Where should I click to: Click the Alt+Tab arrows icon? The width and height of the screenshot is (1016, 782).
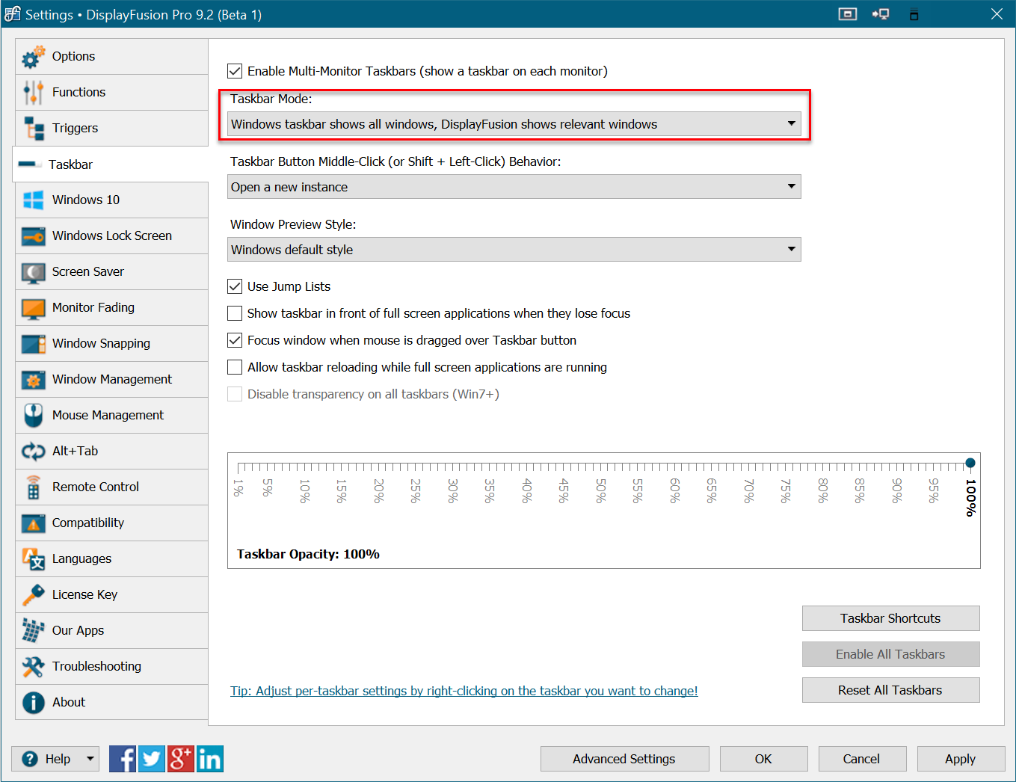click(34, 452)
